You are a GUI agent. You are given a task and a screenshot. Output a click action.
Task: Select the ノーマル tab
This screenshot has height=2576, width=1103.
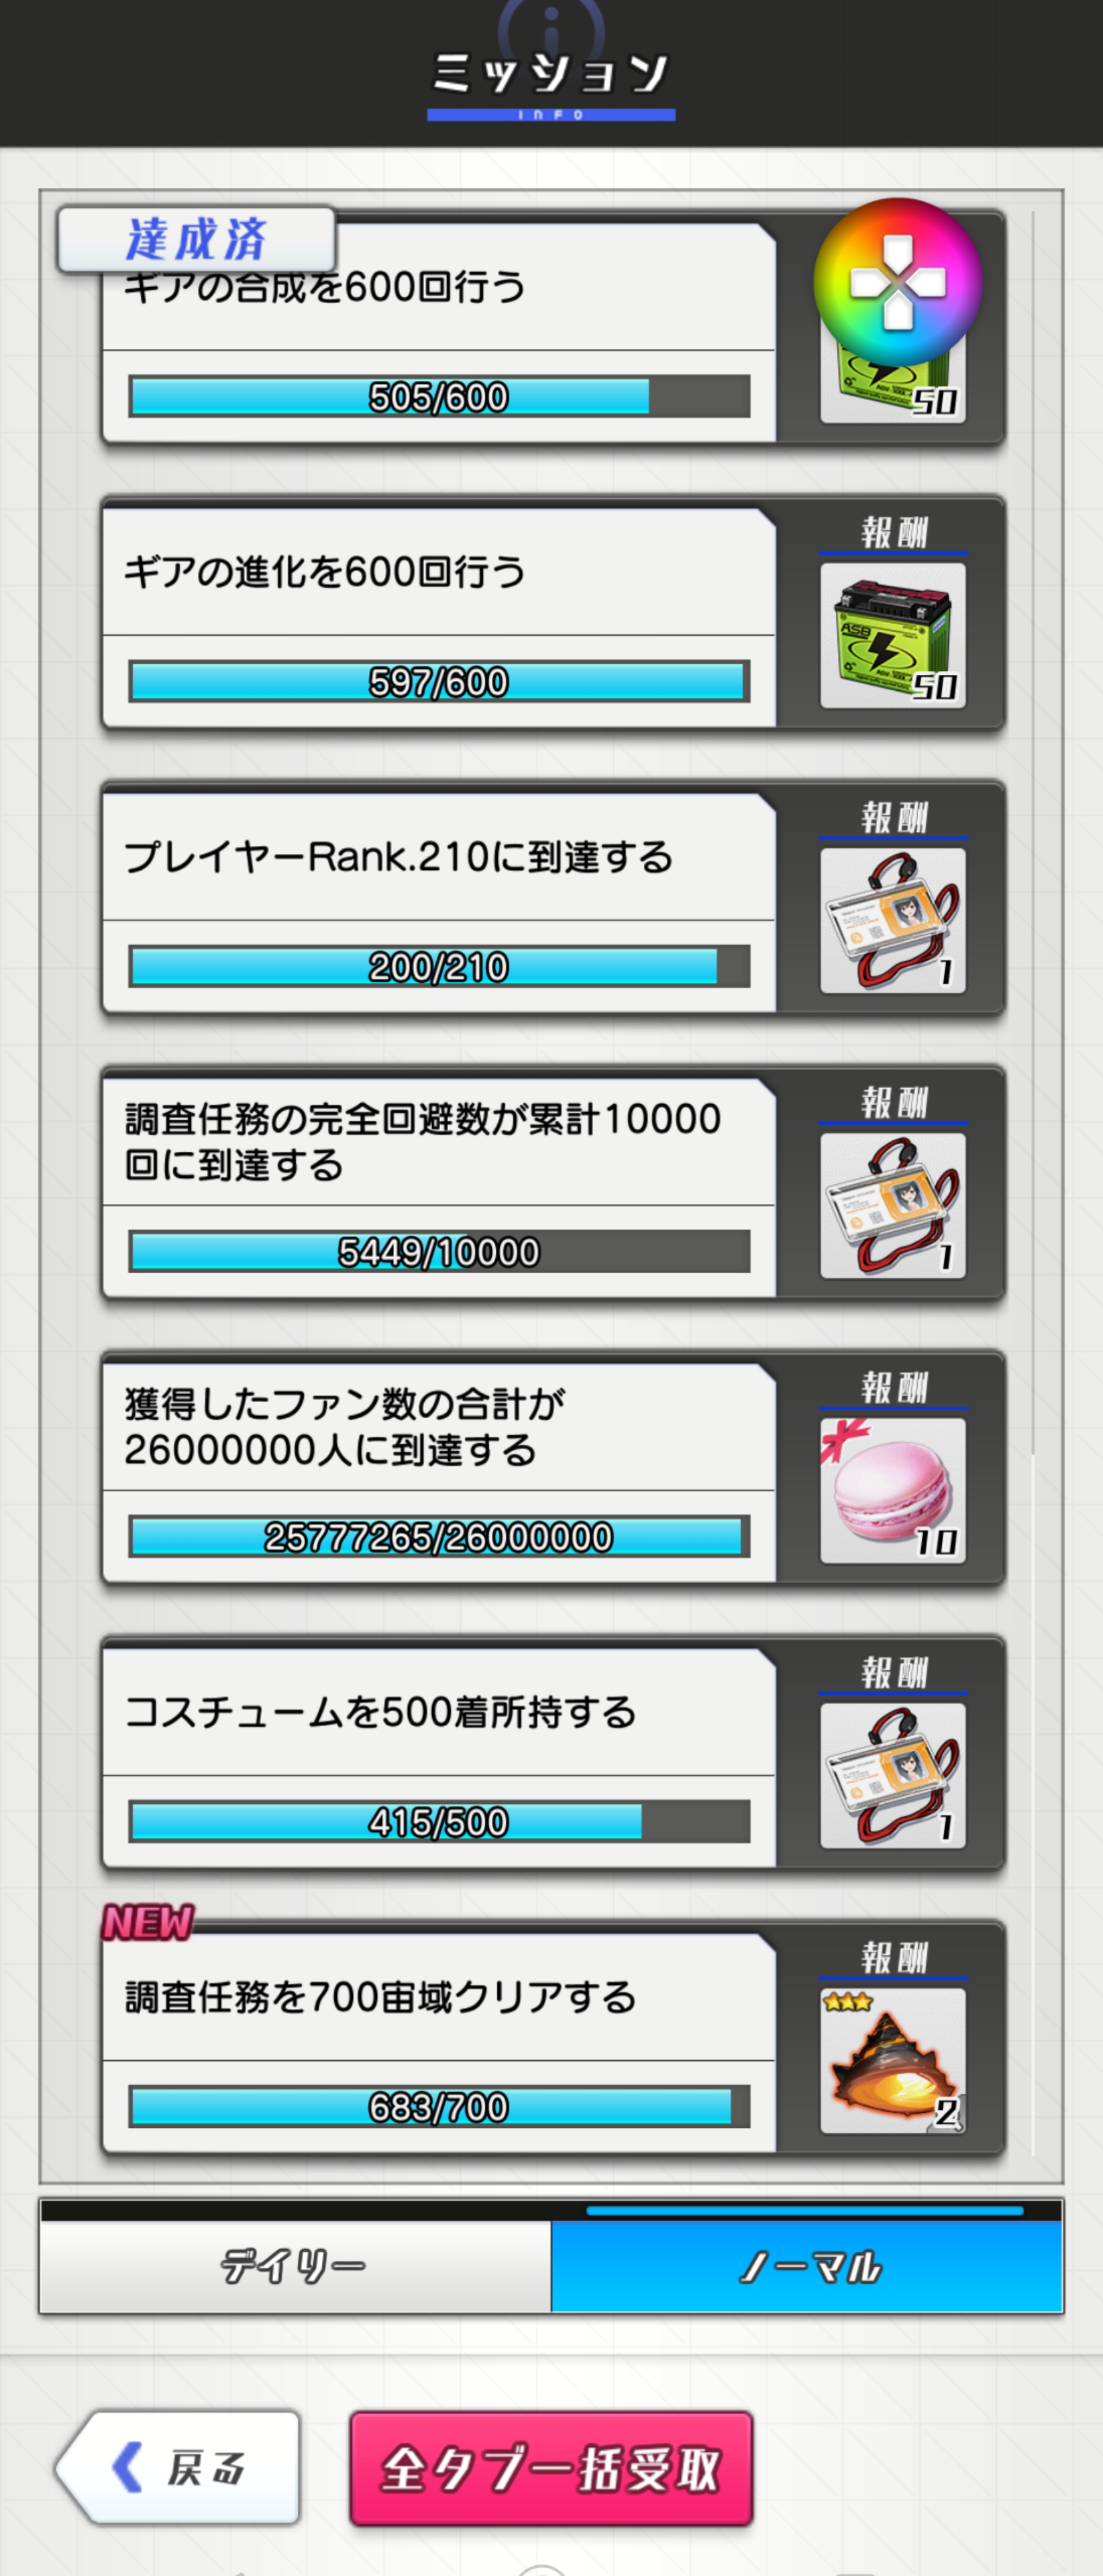point(807,2266)
